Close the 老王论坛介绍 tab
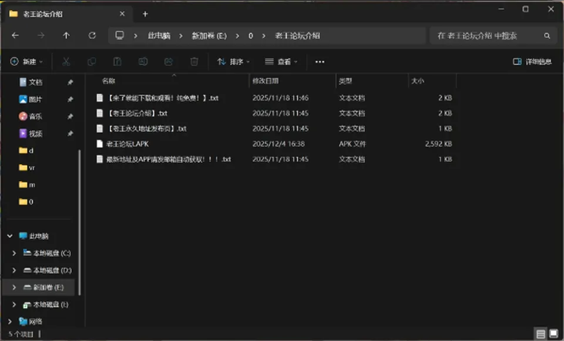 pos(122,13)
